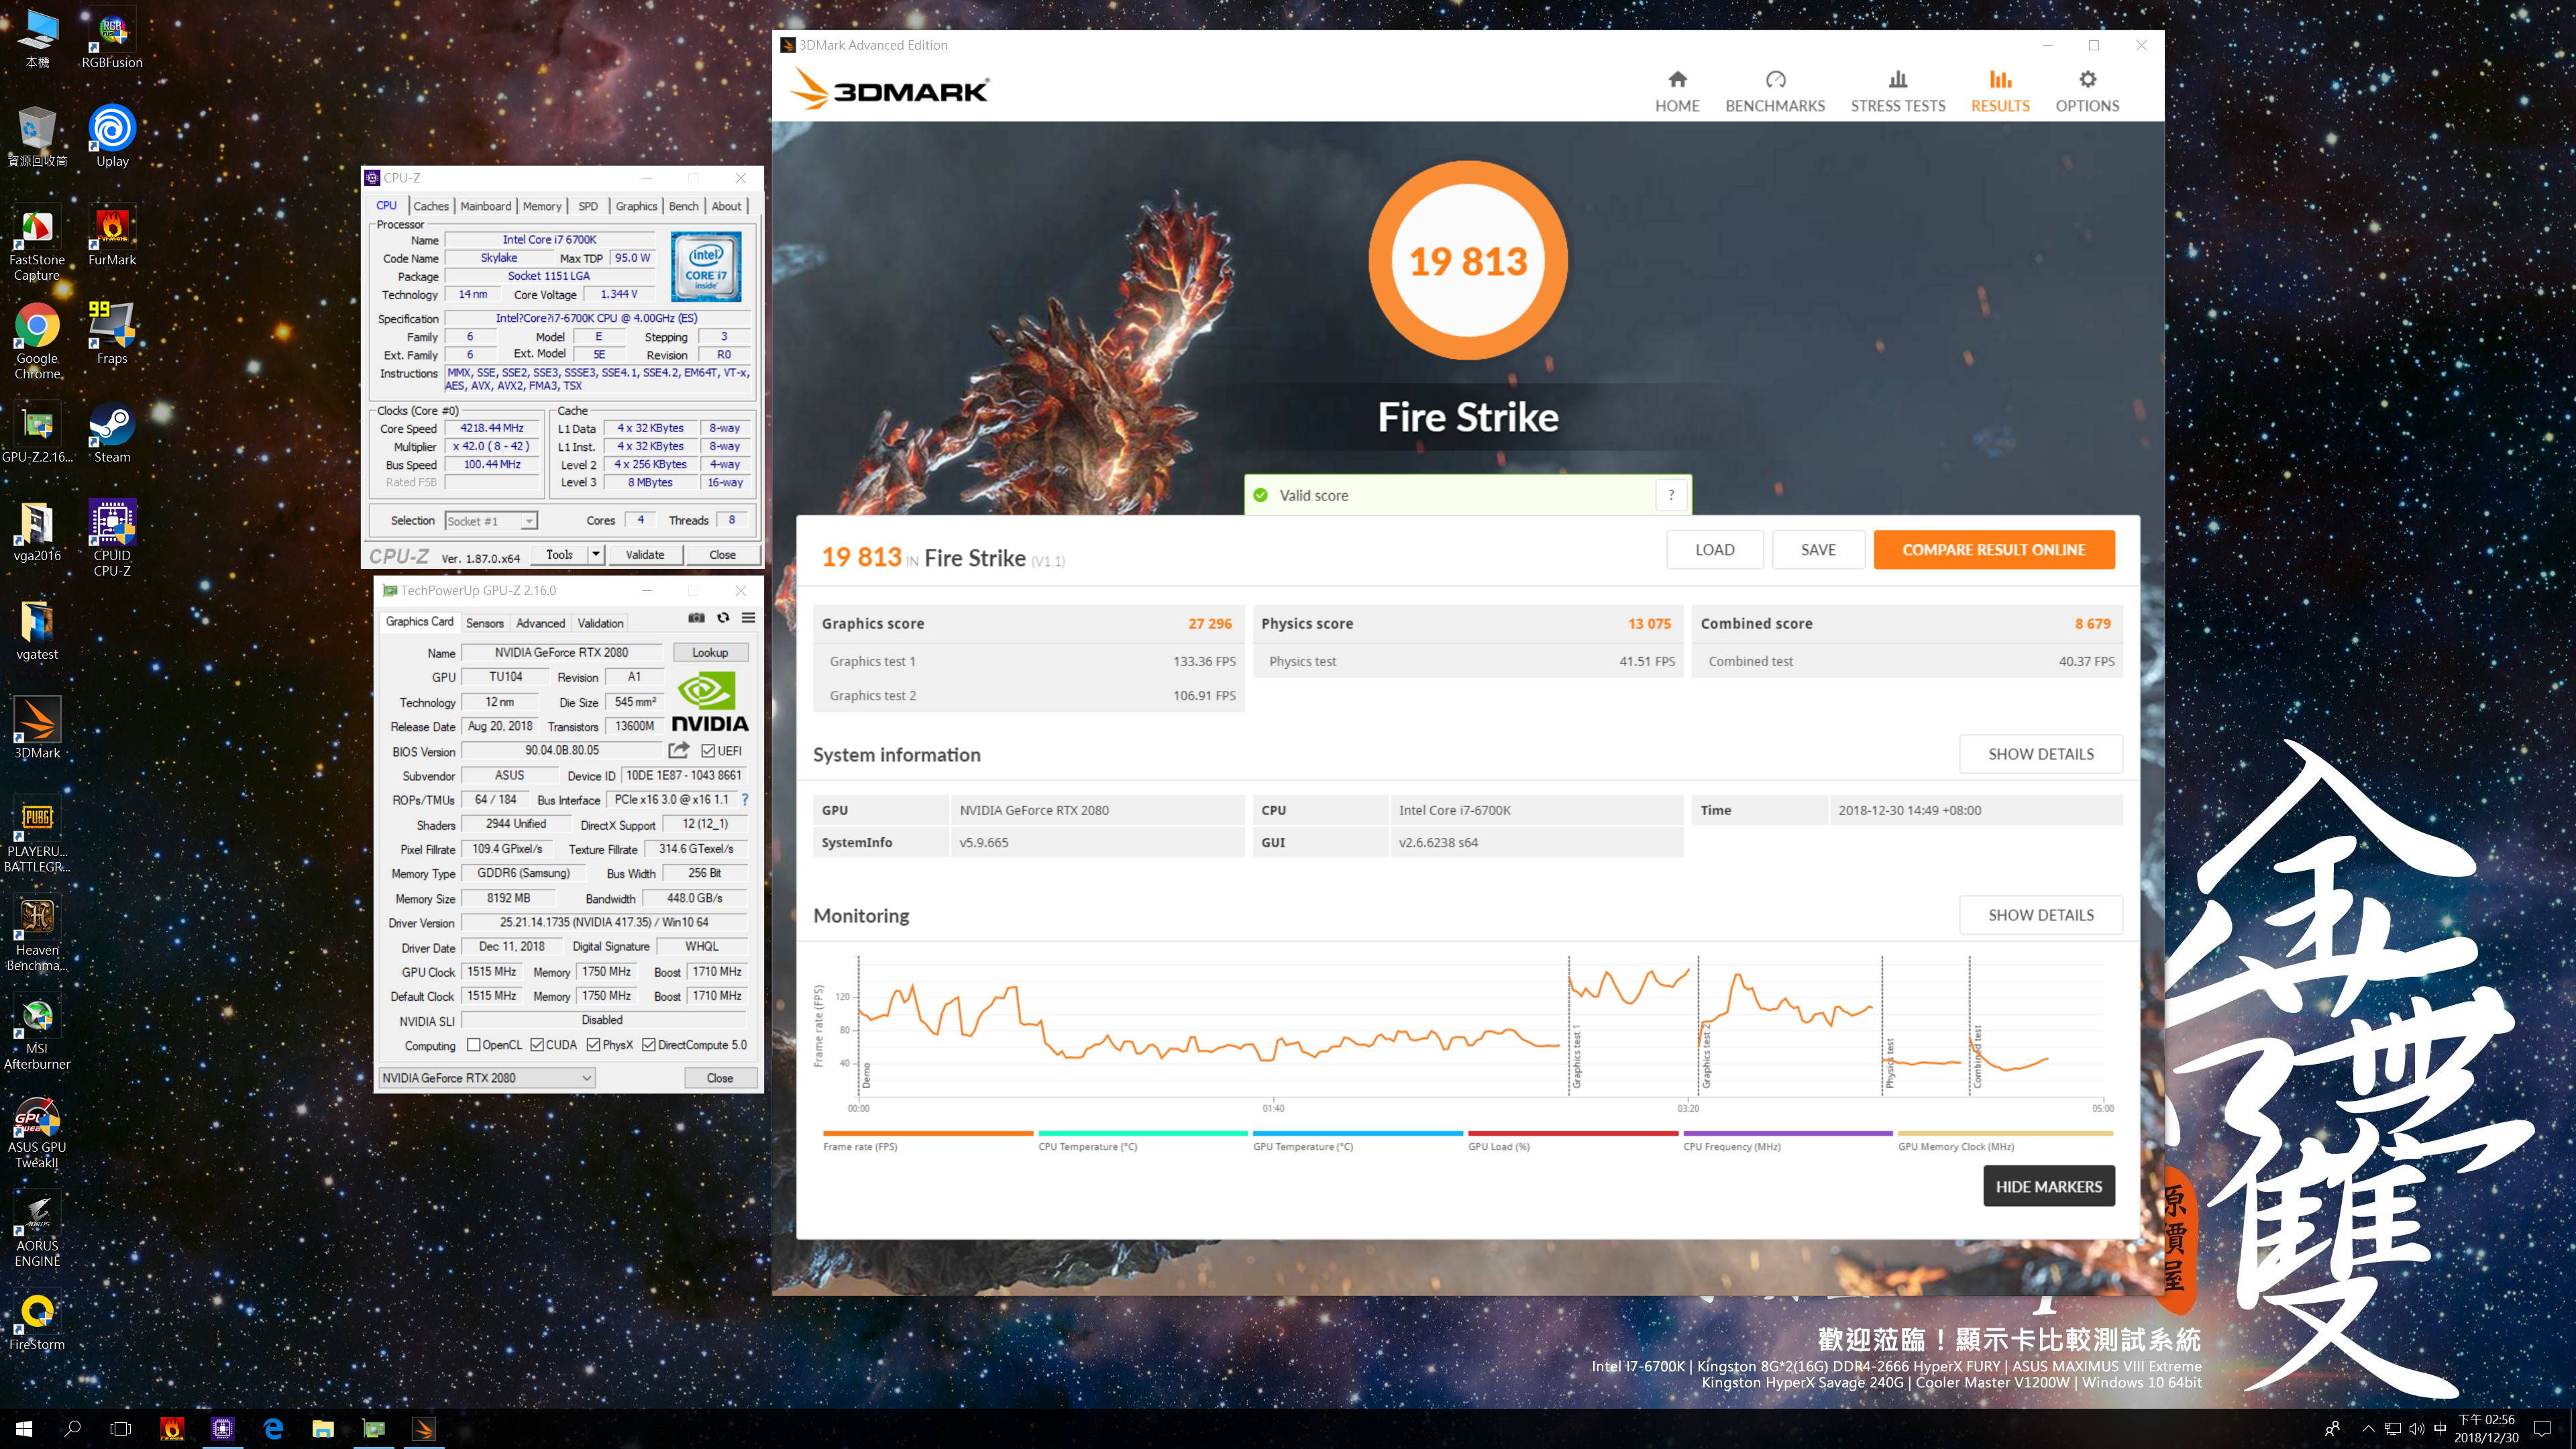Open GPU-Z hamburger menu icon
2576x1449 pixels.
coord(748,618)
